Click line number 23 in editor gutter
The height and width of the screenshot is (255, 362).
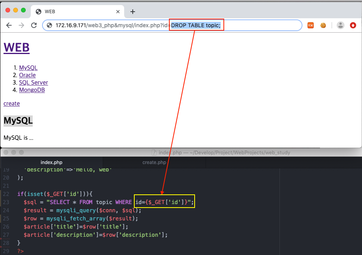point(6,202)
